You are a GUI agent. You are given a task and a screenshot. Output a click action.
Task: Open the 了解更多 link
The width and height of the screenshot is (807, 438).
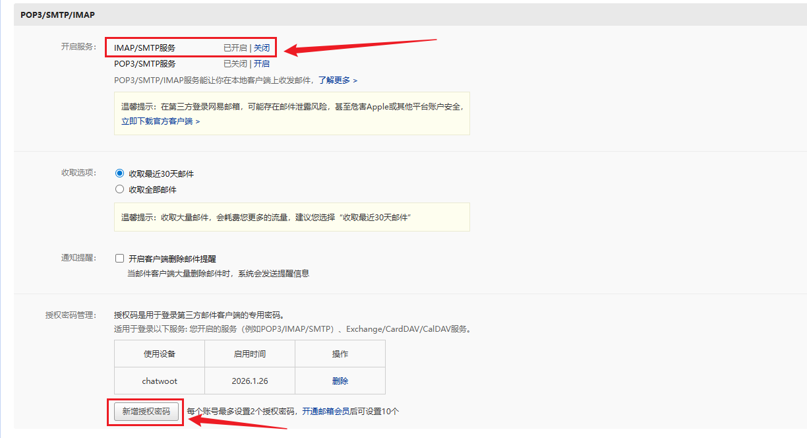337,80
